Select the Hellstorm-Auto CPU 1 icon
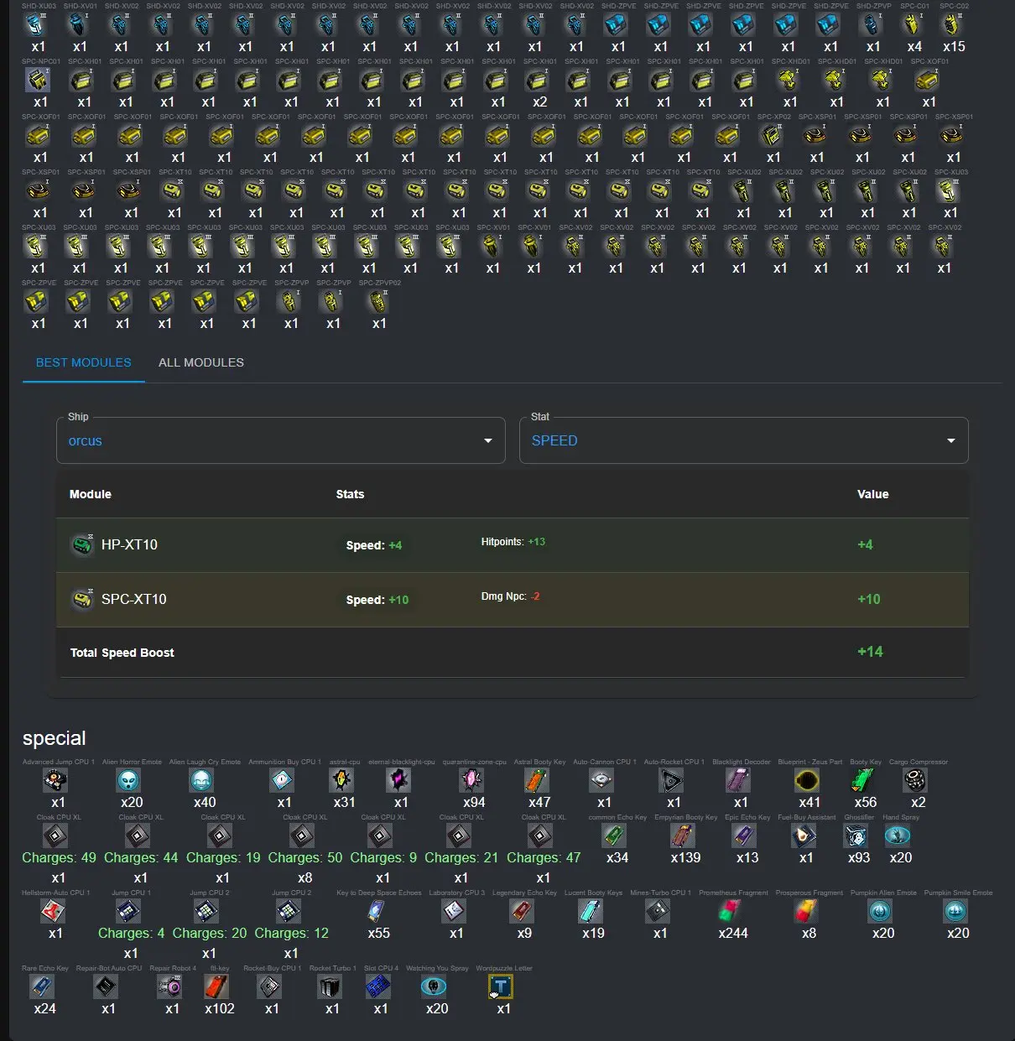The height and width of the screenshot is (1041, 1015). coord(54,912)
